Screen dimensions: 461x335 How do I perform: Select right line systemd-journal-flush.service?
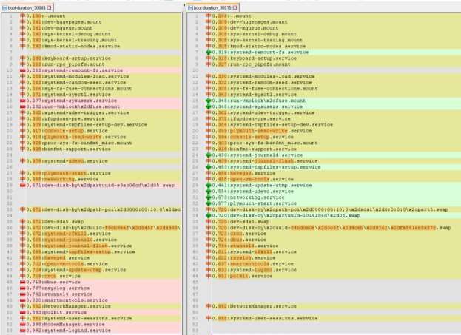pos(265,161)
